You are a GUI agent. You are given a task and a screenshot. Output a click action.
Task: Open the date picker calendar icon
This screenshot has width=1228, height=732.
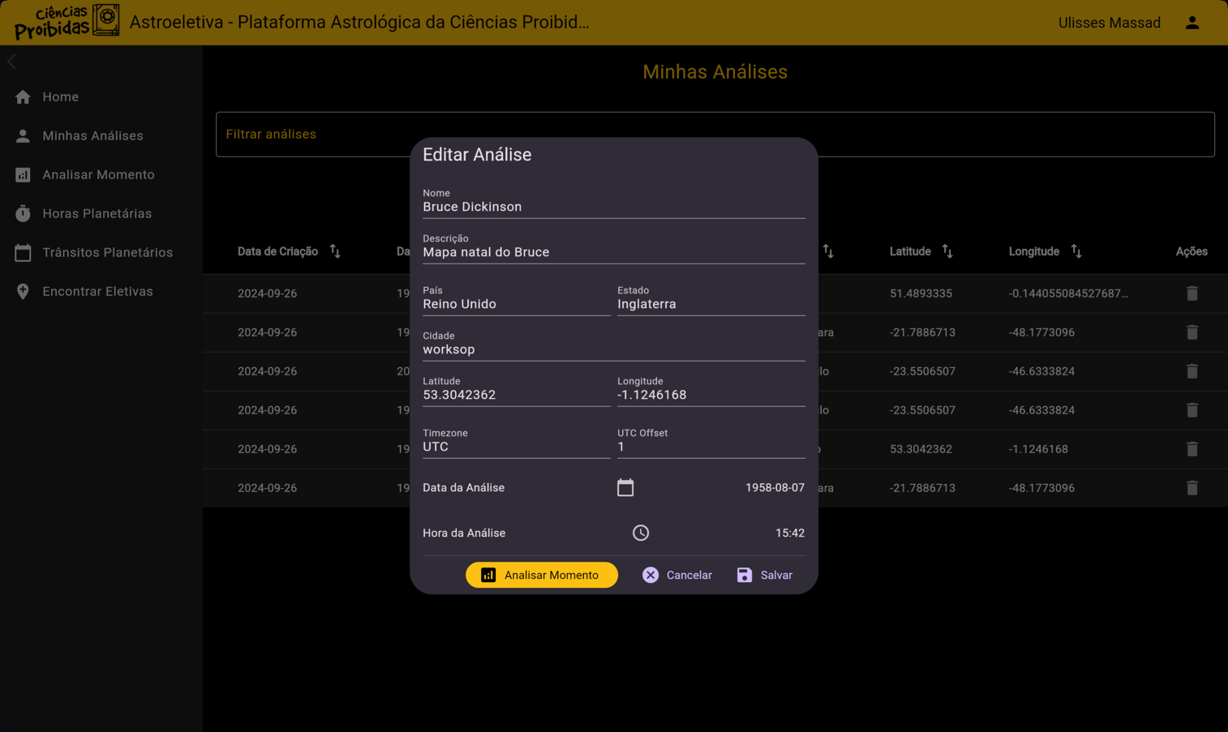625,487
